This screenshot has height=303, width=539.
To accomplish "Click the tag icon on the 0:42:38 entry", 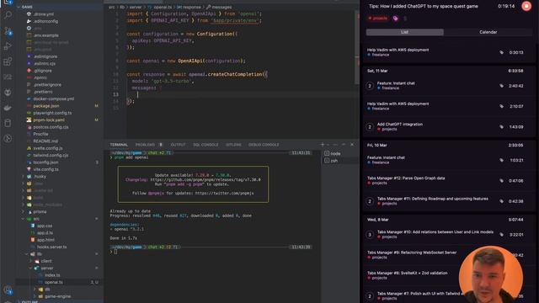I will [x=502, y=201].
